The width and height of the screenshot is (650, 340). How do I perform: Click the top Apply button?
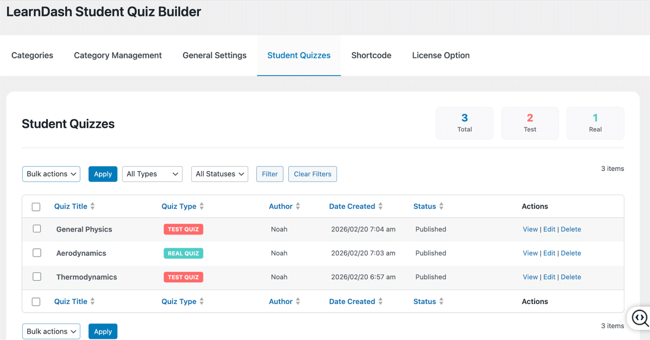point(103,174)
